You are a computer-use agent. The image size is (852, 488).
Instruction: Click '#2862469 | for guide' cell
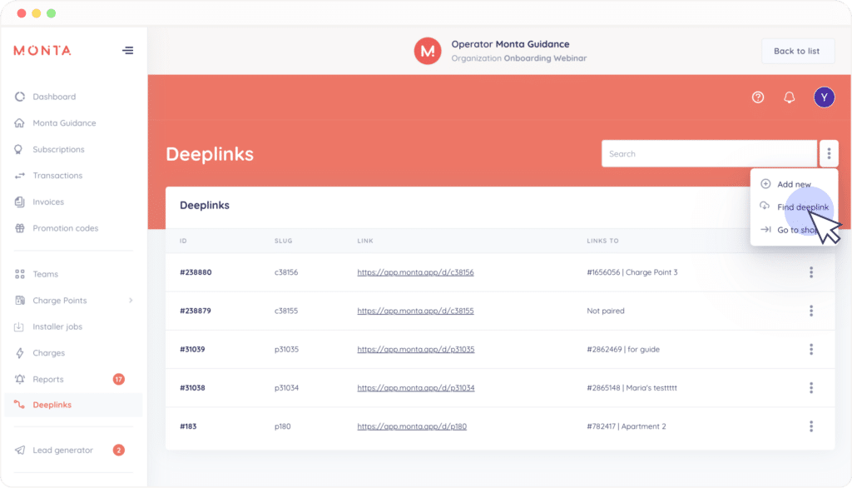[623, 349]
